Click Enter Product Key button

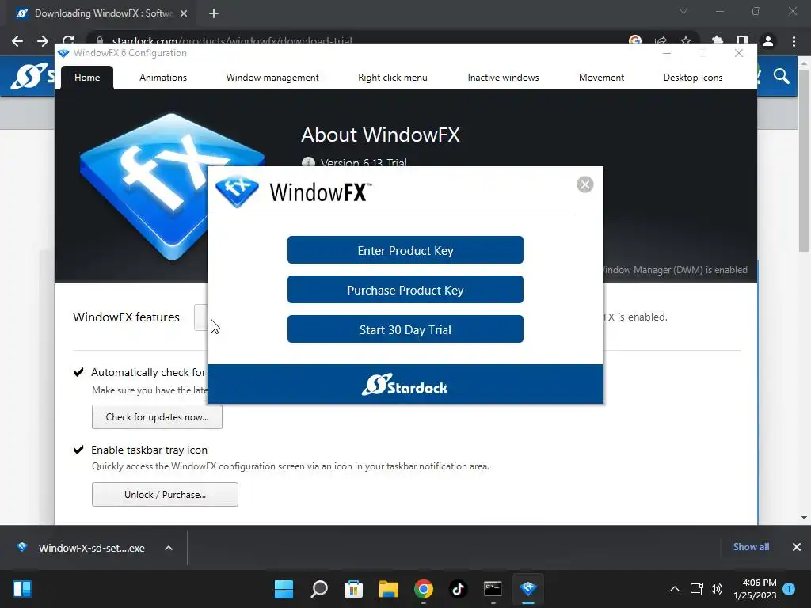[405, 250]
